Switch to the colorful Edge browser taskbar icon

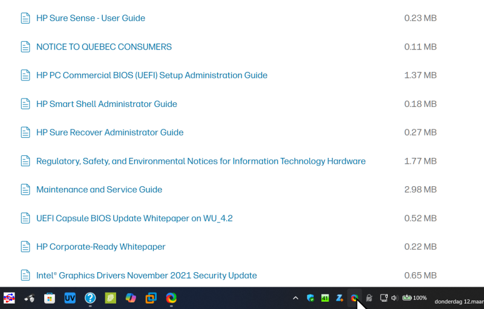pyautogui.click(x=171, y=298)
